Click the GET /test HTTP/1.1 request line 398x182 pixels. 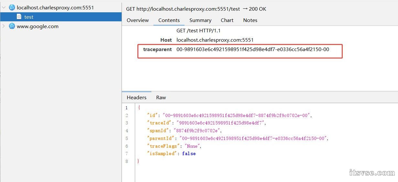point(198,31)
